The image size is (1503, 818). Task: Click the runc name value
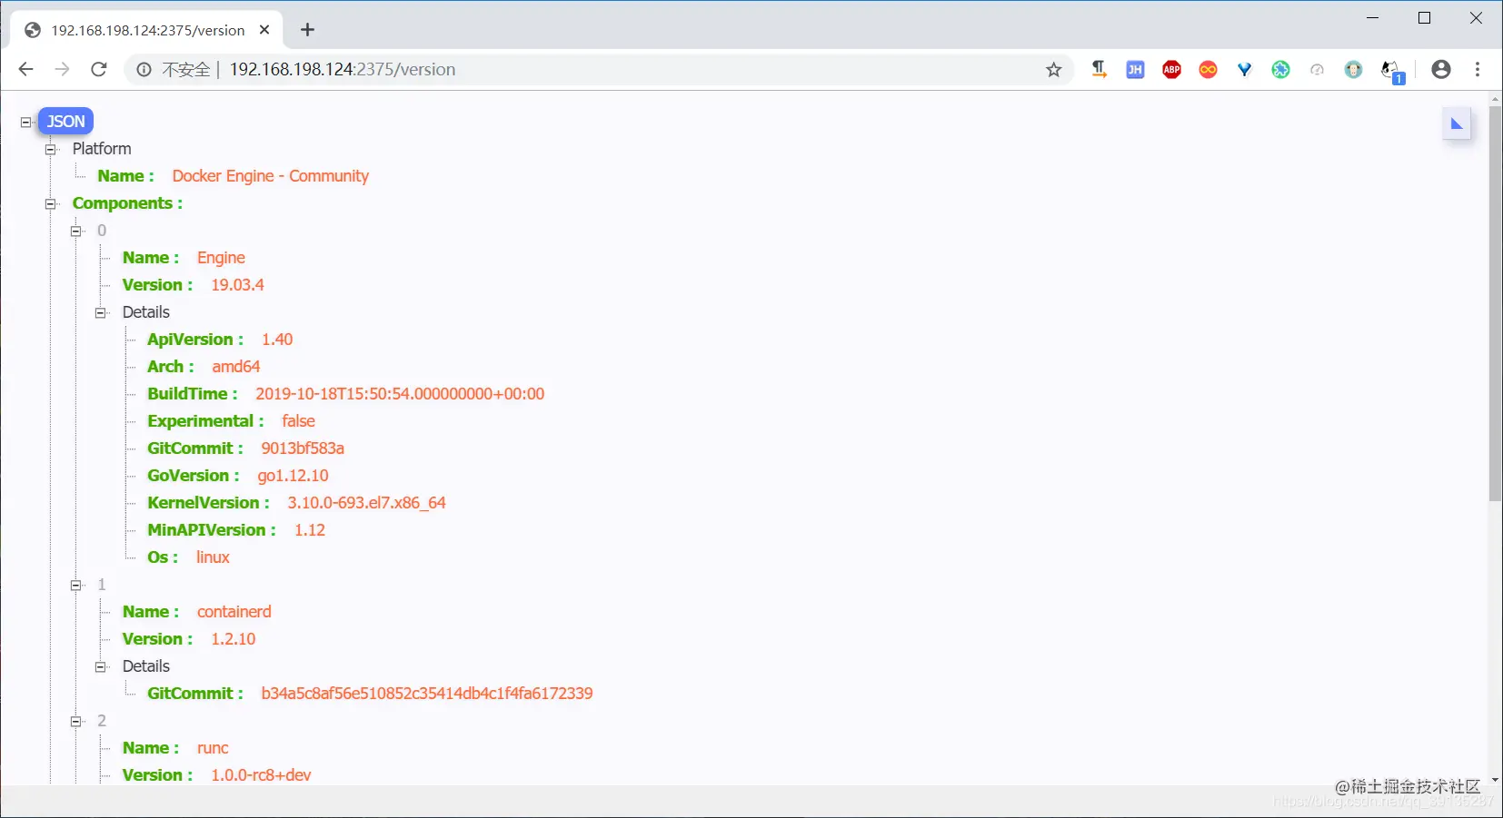pyautogui.click(x=213, y=748)
